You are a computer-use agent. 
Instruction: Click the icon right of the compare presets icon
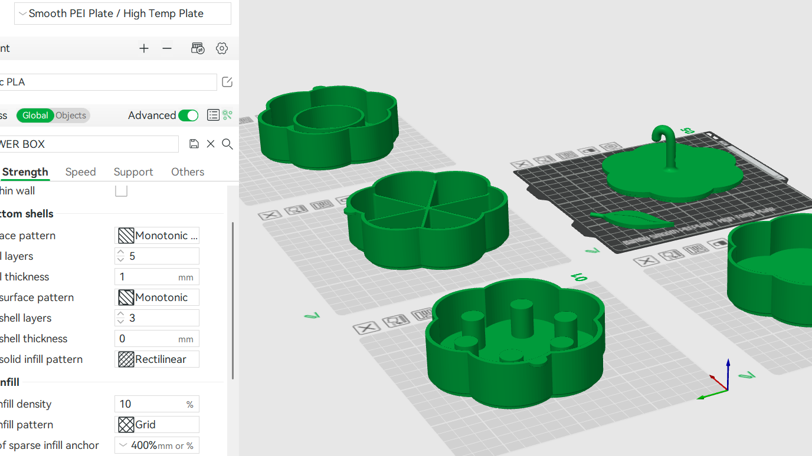(227, 115)
